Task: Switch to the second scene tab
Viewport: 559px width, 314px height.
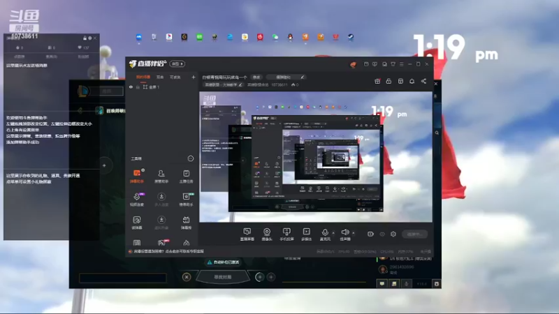Action: tap(160, 77)
